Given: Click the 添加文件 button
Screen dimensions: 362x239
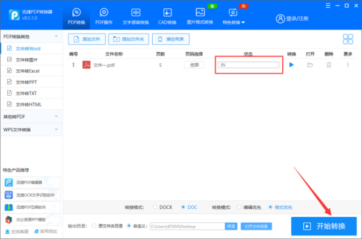Looking at the screenshot, I should (x=87, y=39).
